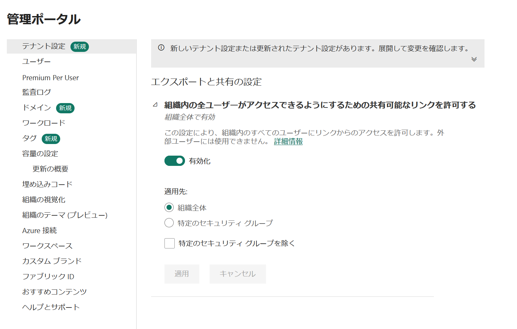Viewport: 517px width, 329px height.
Task: Expand the tenant settings notification banner
Action: point(474,59)
